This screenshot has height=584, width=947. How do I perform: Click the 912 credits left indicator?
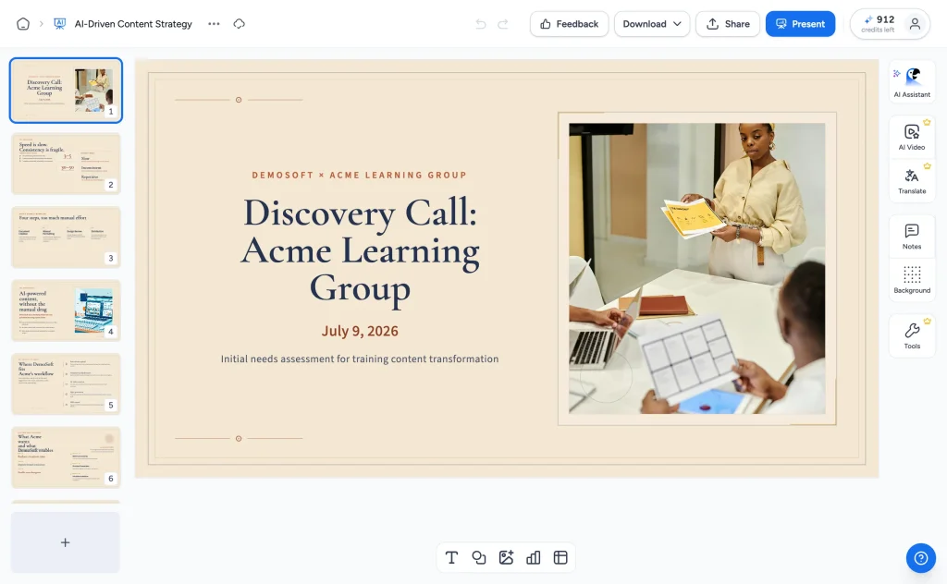pyautogui.click(x=879, y=24)
